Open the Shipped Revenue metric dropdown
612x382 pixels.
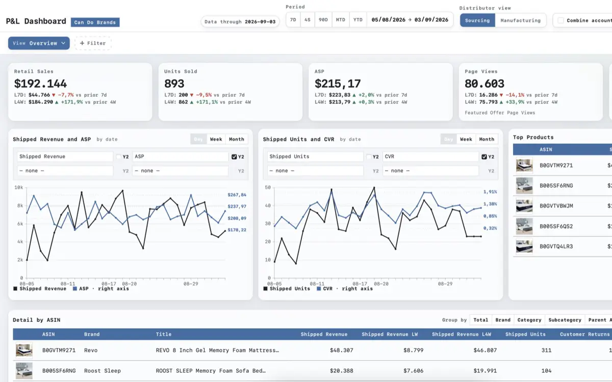(x=65, y=156)
